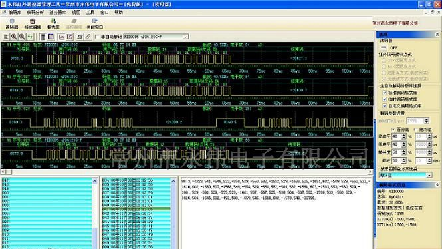Collapse the 编码格式信息 panel

click(x=437, y=185)
